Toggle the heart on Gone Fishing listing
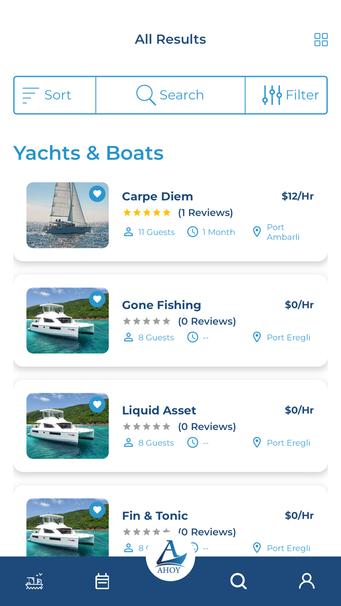 click(x=97, y=299)
